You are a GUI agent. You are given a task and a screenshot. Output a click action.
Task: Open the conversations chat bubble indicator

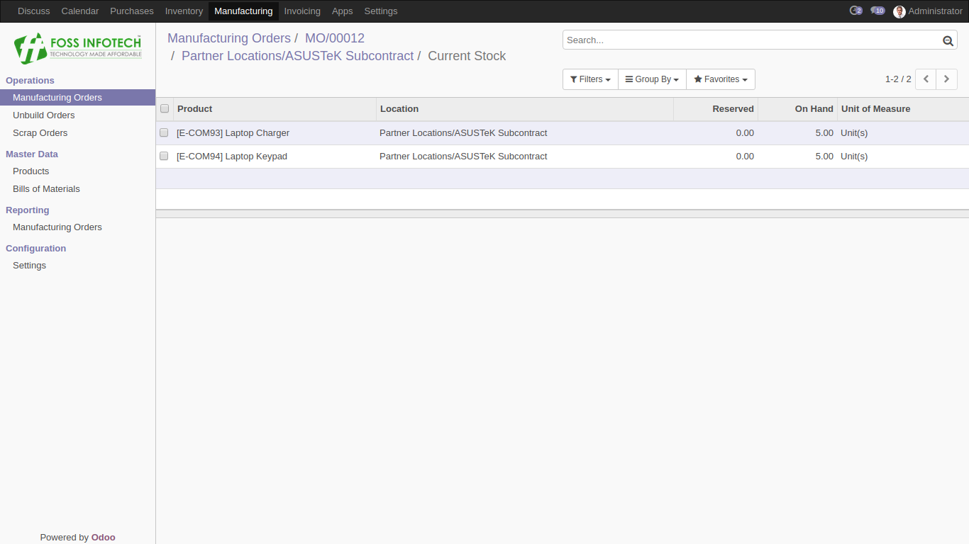pos(877,11)
